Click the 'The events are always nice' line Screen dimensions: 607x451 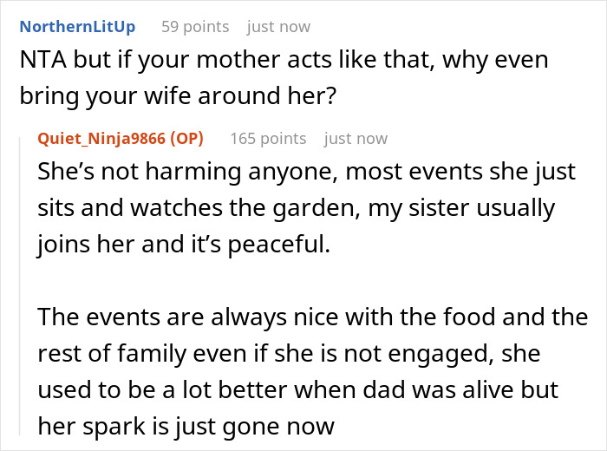[x=312, y=317]
